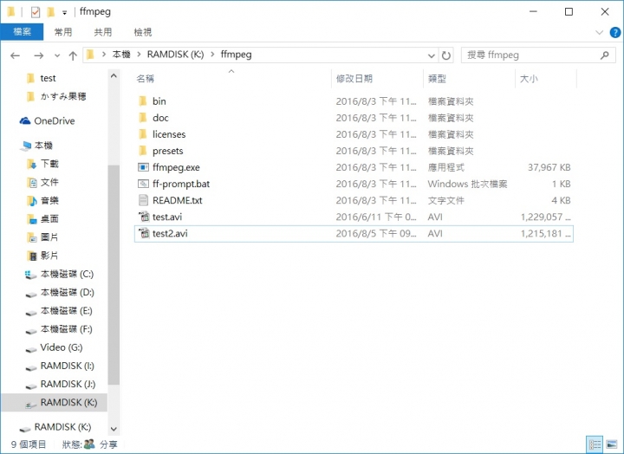Expand the ribbon with the chevron
624x454 pixels.
pyautogui.click(x=600, y=32)
